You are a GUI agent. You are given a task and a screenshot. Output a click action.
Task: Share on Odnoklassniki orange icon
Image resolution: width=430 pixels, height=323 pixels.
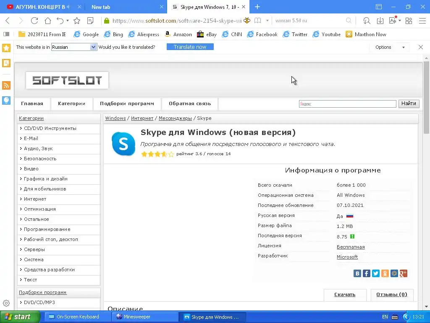[x=385, y=273]
